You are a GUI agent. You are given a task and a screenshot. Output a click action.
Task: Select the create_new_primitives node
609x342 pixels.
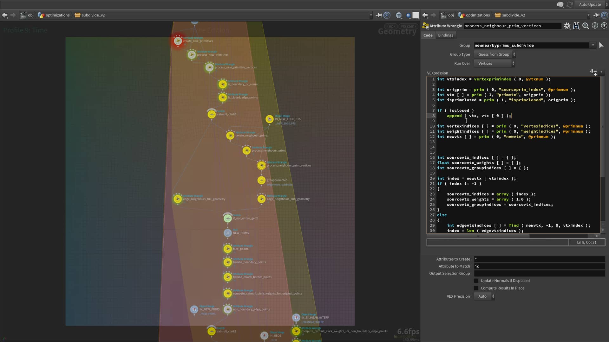[178, 41]
